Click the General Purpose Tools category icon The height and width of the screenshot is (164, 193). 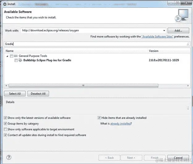[16, 56]
